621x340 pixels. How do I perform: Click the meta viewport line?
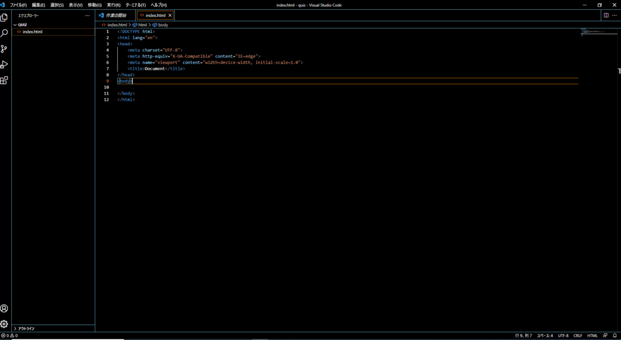click(215, 63)
